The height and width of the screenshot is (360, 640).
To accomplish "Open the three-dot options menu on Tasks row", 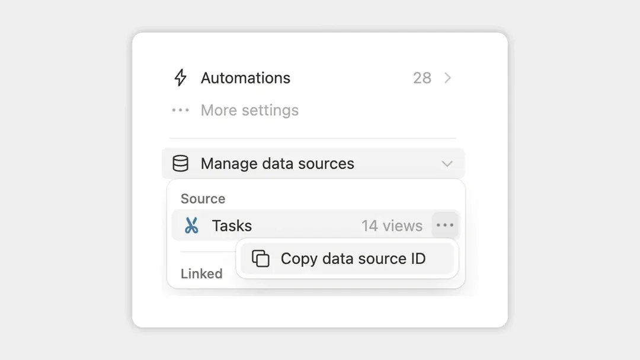I will click(x=445, y=225).
